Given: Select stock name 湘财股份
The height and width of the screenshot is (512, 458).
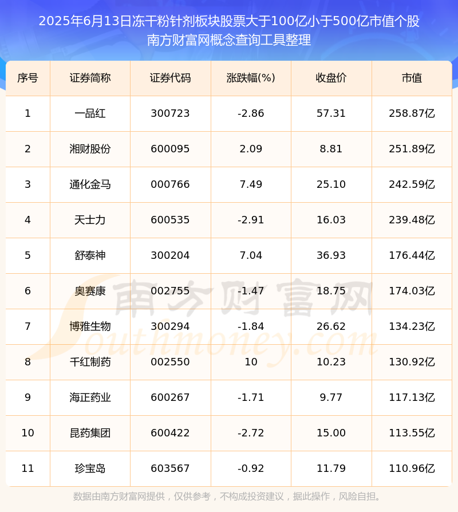Looking at the screenshot, I should (90, 149).
